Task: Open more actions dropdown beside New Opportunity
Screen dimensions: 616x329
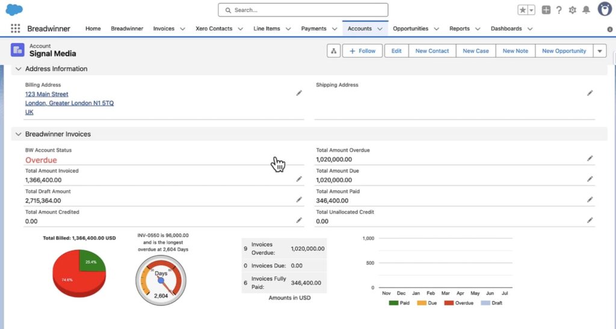Action: 600,51
